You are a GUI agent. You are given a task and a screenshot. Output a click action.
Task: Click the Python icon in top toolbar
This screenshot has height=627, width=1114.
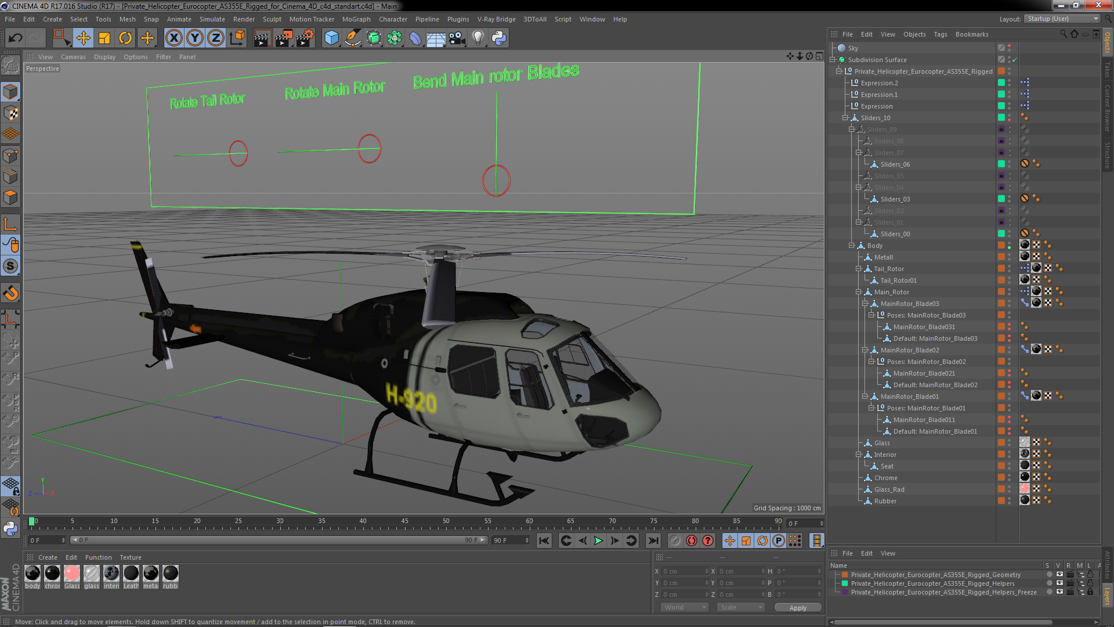[x=499, y=38]
